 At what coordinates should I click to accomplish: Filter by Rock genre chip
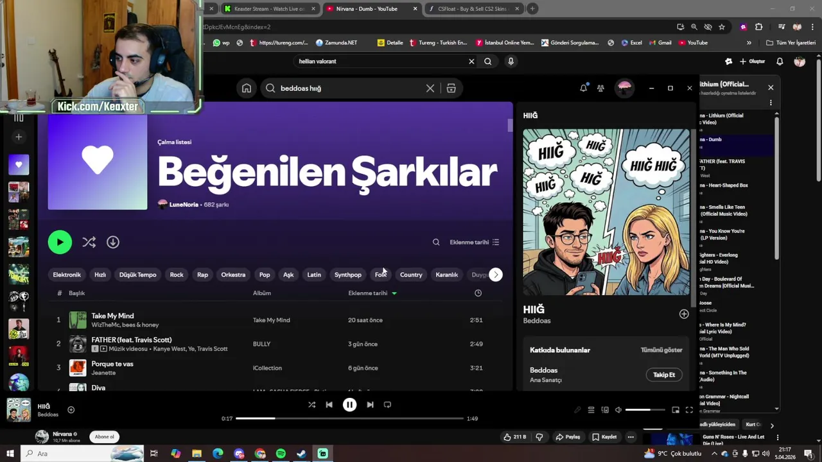click(x=177, y=275)
